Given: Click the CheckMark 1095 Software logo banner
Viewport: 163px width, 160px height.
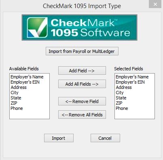Looking at the screenshot, I should (80, 27).
